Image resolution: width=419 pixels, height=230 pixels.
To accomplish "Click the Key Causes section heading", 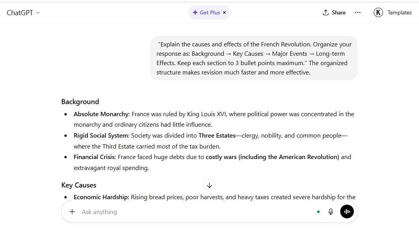I will click(x=79, y=185).
